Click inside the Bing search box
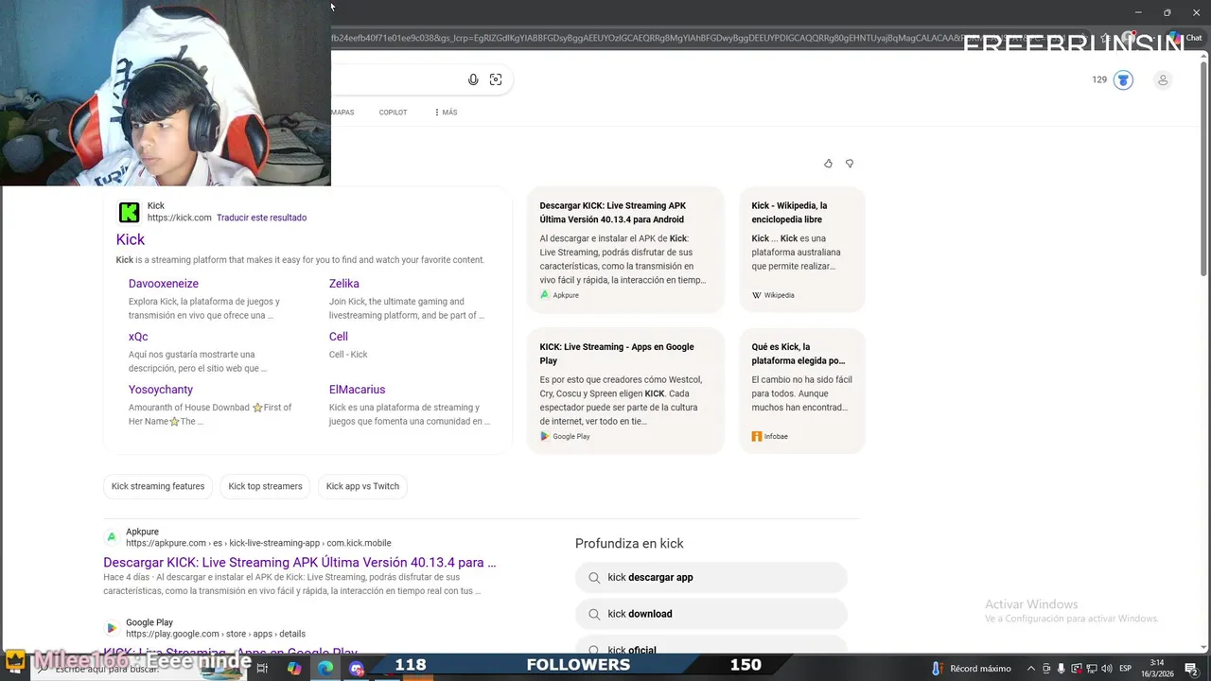 (x=397, y=79)
